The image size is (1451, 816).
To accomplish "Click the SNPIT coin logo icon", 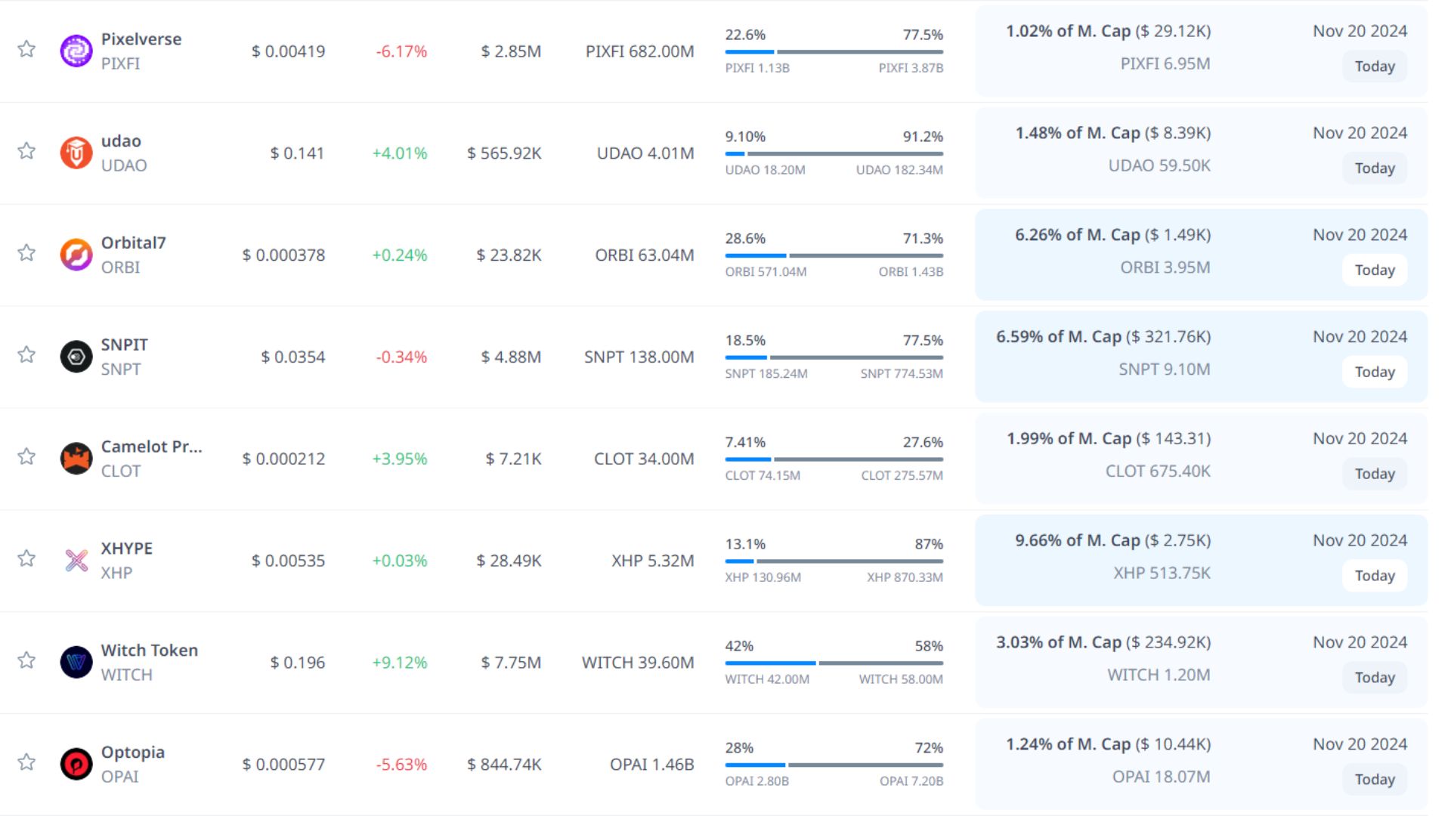I will [76, 357].
